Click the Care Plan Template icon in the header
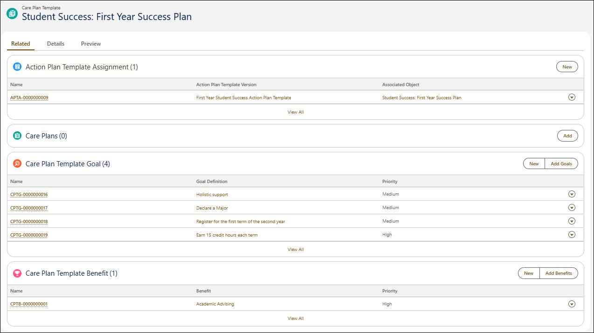594x333 pixels. [11, 14]
